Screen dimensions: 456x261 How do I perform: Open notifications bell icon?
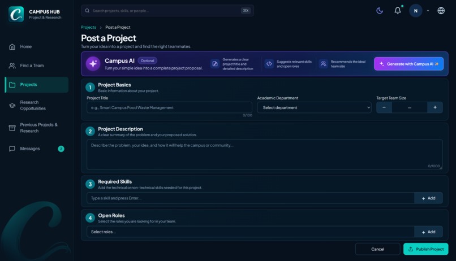[398, 11]
